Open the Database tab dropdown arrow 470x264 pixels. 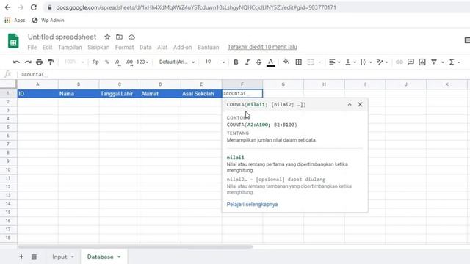pos(119,257)
